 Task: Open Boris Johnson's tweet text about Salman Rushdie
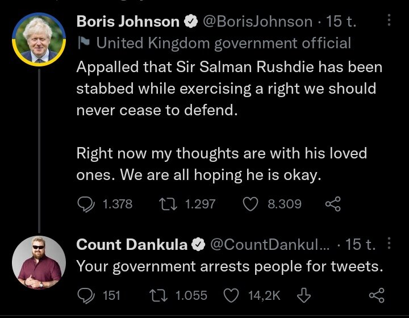pos(227,88)
